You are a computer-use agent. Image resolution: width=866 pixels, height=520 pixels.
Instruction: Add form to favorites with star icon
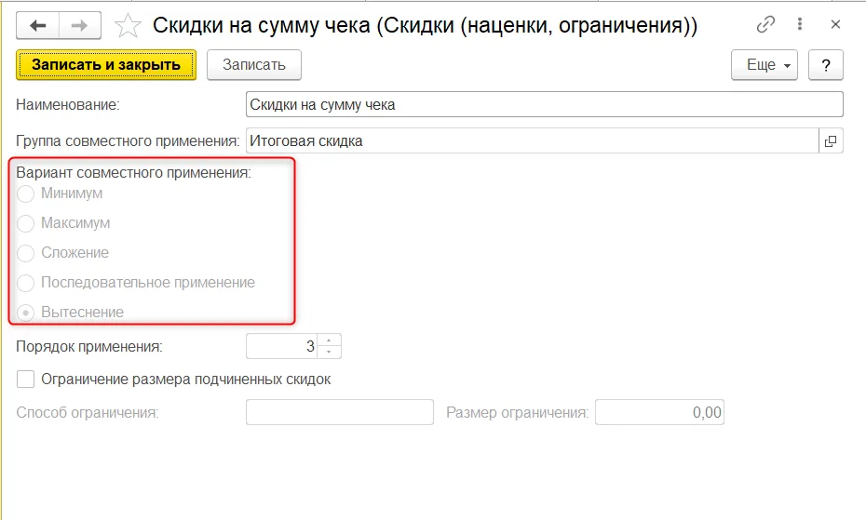128,26
